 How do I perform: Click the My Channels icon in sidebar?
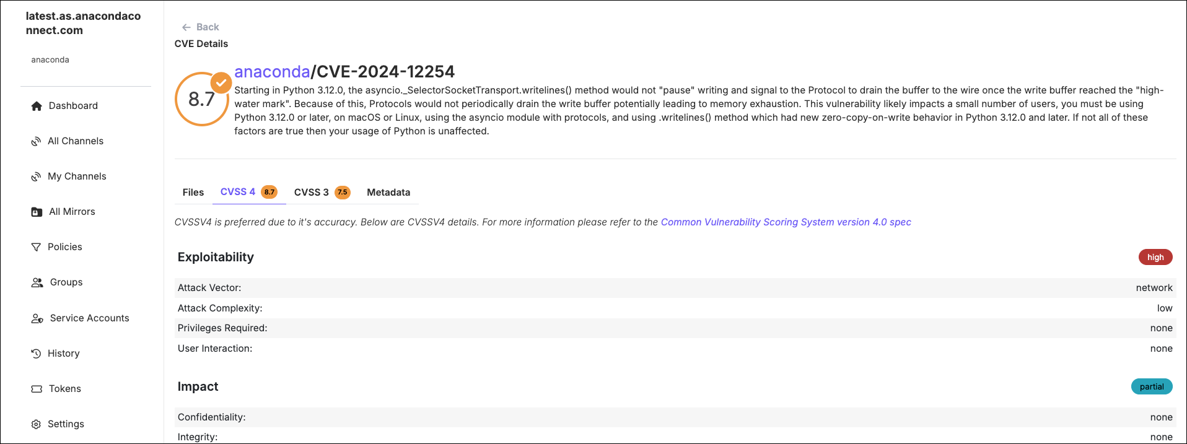(36, 176)
